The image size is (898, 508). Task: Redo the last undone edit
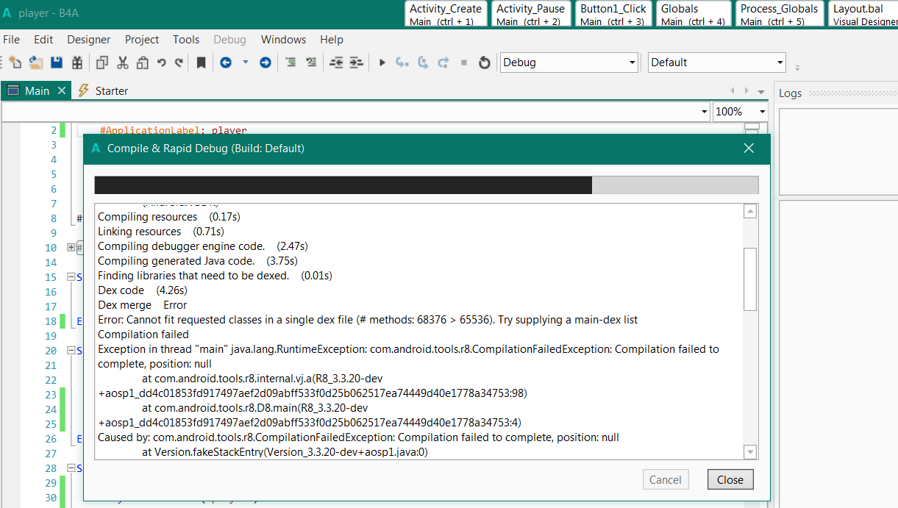pyautogui.click(x=178, y=62)
